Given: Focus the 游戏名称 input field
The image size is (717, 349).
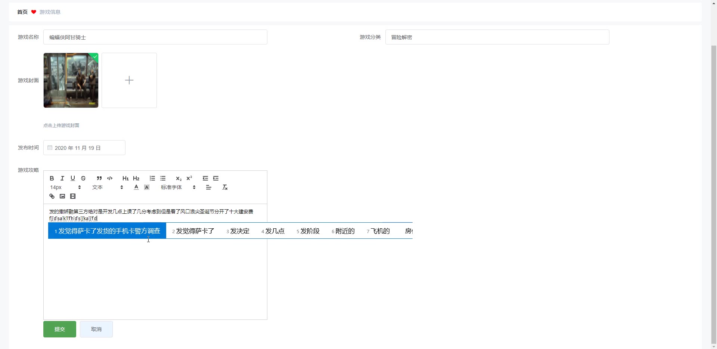Looking at the screenshot, I should click(x=155, y=37).
